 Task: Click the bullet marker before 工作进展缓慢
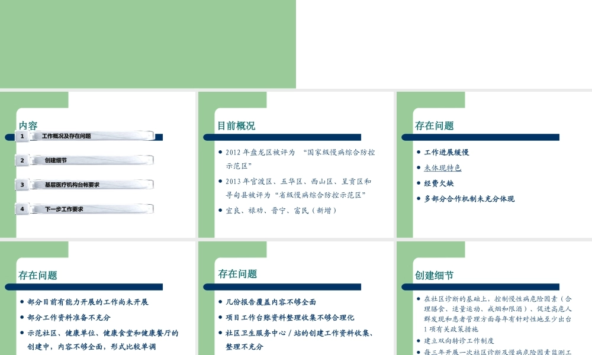[419, 152]
